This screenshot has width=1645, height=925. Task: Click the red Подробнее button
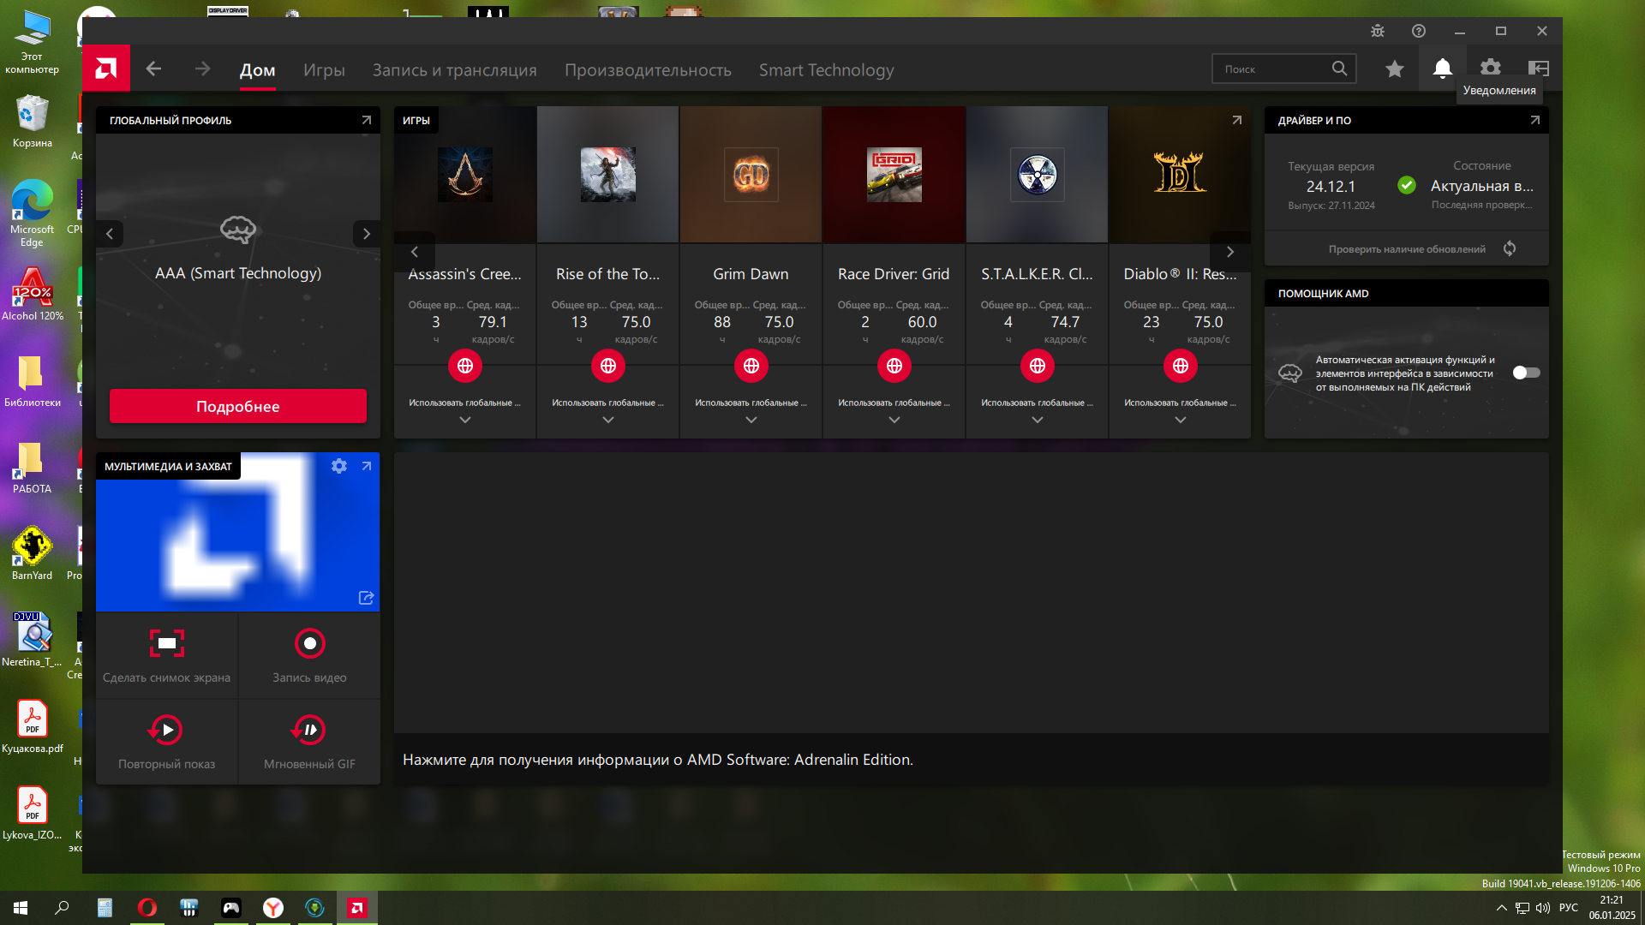point(238,406)
